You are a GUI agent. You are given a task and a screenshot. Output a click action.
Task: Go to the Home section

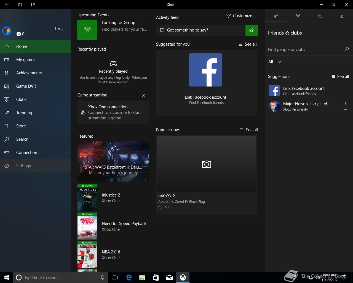click(35, 46)
